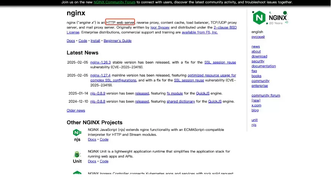Screen dimensions: 332x180
Task: Open the nginx-1.26.3 release link
Action: coord(100,62)
